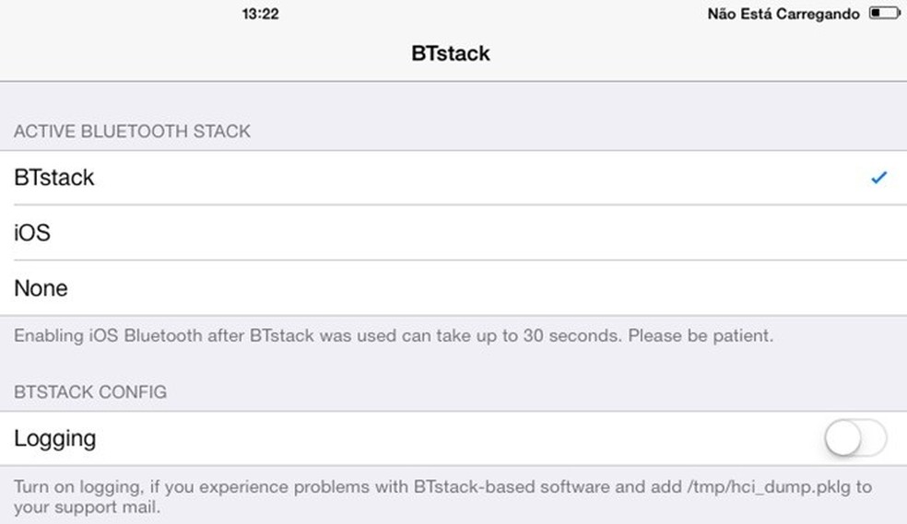Click the blue checkmark beside BTstack
907x524 pixels.
coord(878,178)
